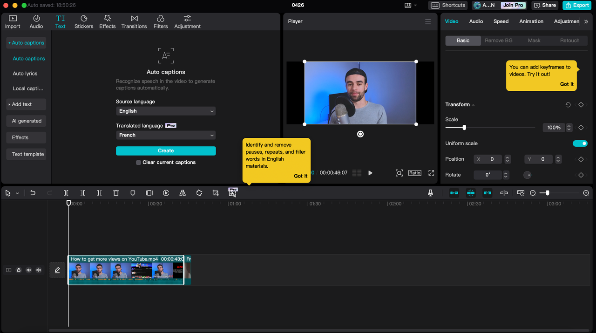Click the Ratio button in player

click(x=414, y=173)
